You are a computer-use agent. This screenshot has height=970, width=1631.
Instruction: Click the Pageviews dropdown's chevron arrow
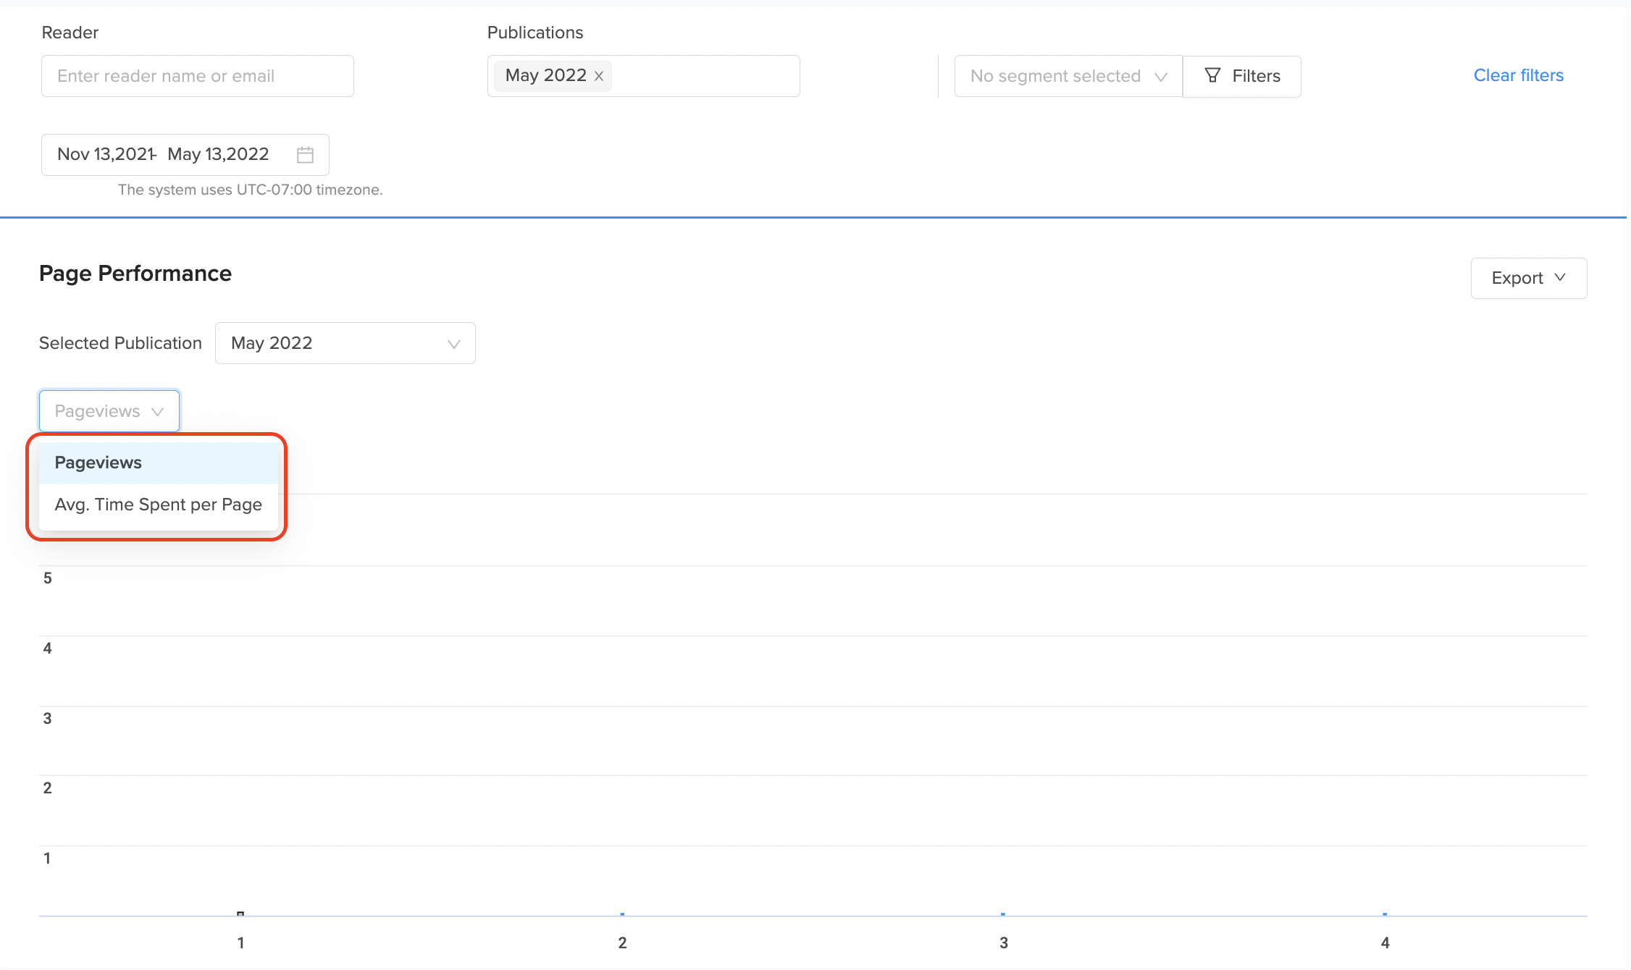157,412
